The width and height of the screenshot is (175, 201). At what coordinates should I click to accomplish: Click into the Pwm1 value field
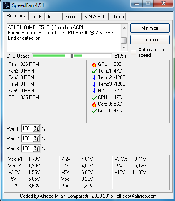point(27,128)
